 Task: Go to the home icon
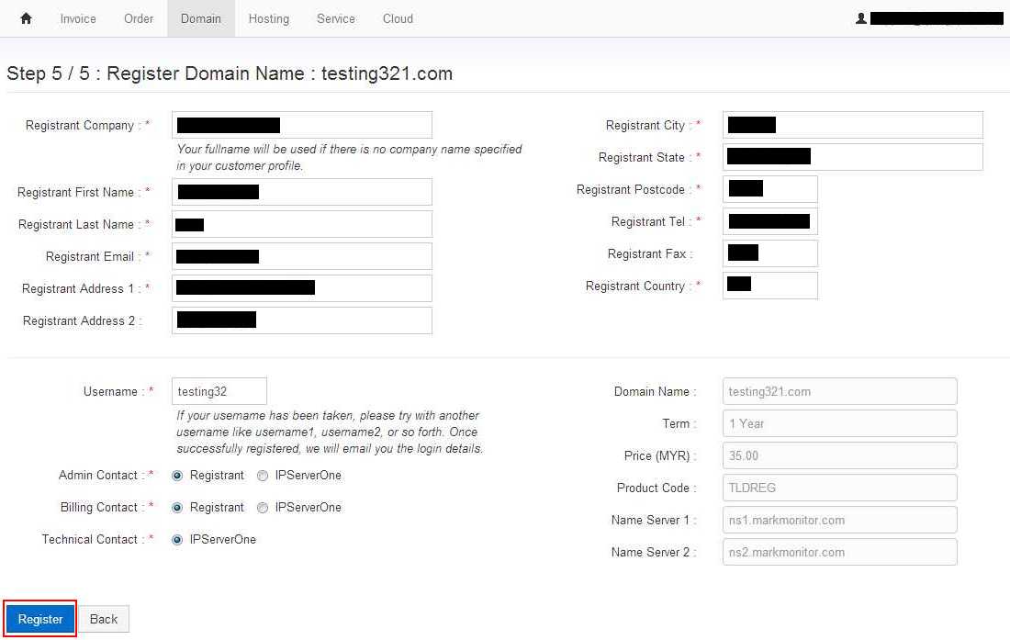(26, 18)
